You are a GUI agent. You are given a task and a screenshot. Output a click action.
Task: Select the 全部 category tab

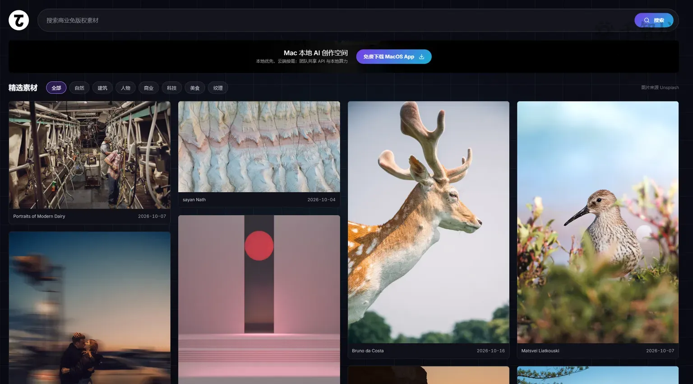tap(56, 88)
